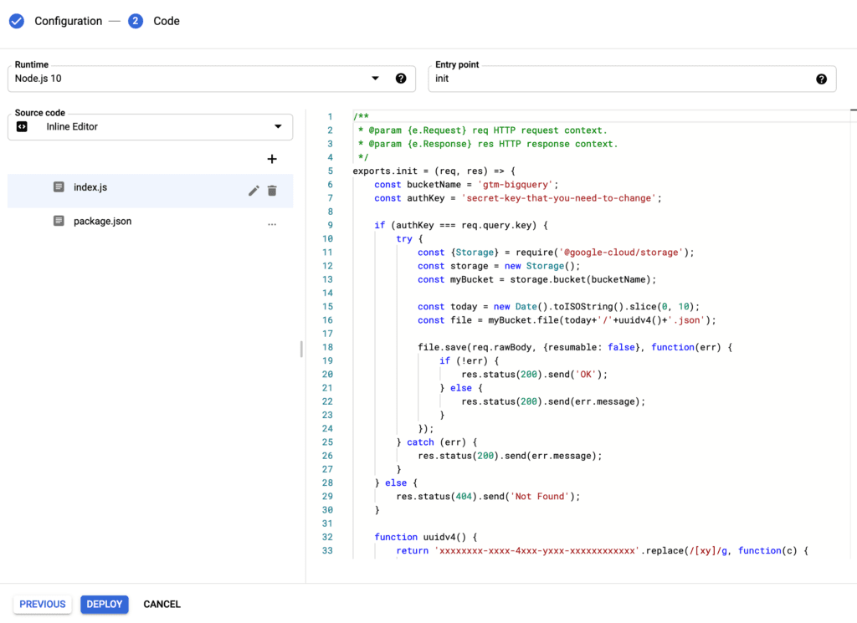Viewport: 857px width, 623px height.
Task: Click 'myBucket' variable on line 13
Action: [x=472, y=279]
